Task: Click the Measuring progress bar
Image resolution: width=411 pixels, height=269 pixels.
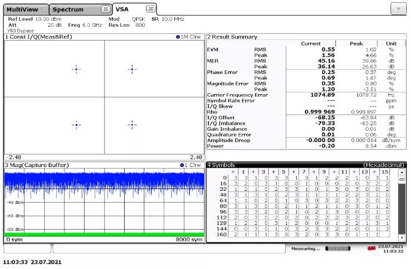Action: click(338, 248)
